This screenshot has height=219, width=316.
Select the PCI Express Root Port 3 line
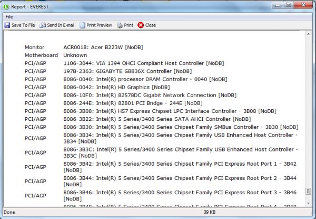[180, 195]
